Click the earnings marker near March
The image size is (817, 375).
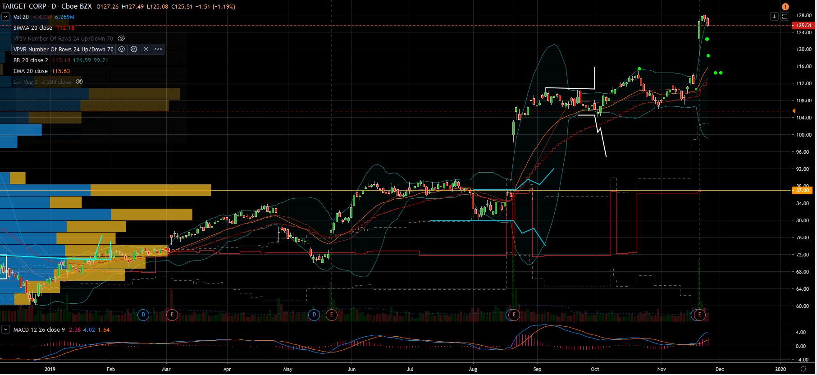172,315
